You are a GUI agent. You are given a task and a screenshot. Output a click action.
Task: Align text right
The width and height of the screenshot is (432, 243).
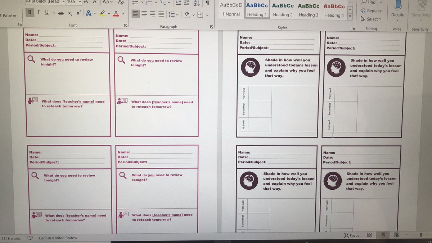[x=153, y=14]
